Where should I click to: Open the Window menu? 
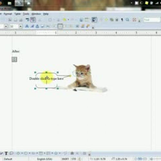point(36,14)
